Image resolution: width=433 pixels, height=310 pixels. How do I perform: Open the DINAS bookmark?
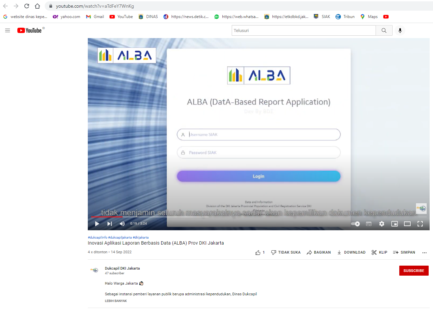tap(148, 17)
